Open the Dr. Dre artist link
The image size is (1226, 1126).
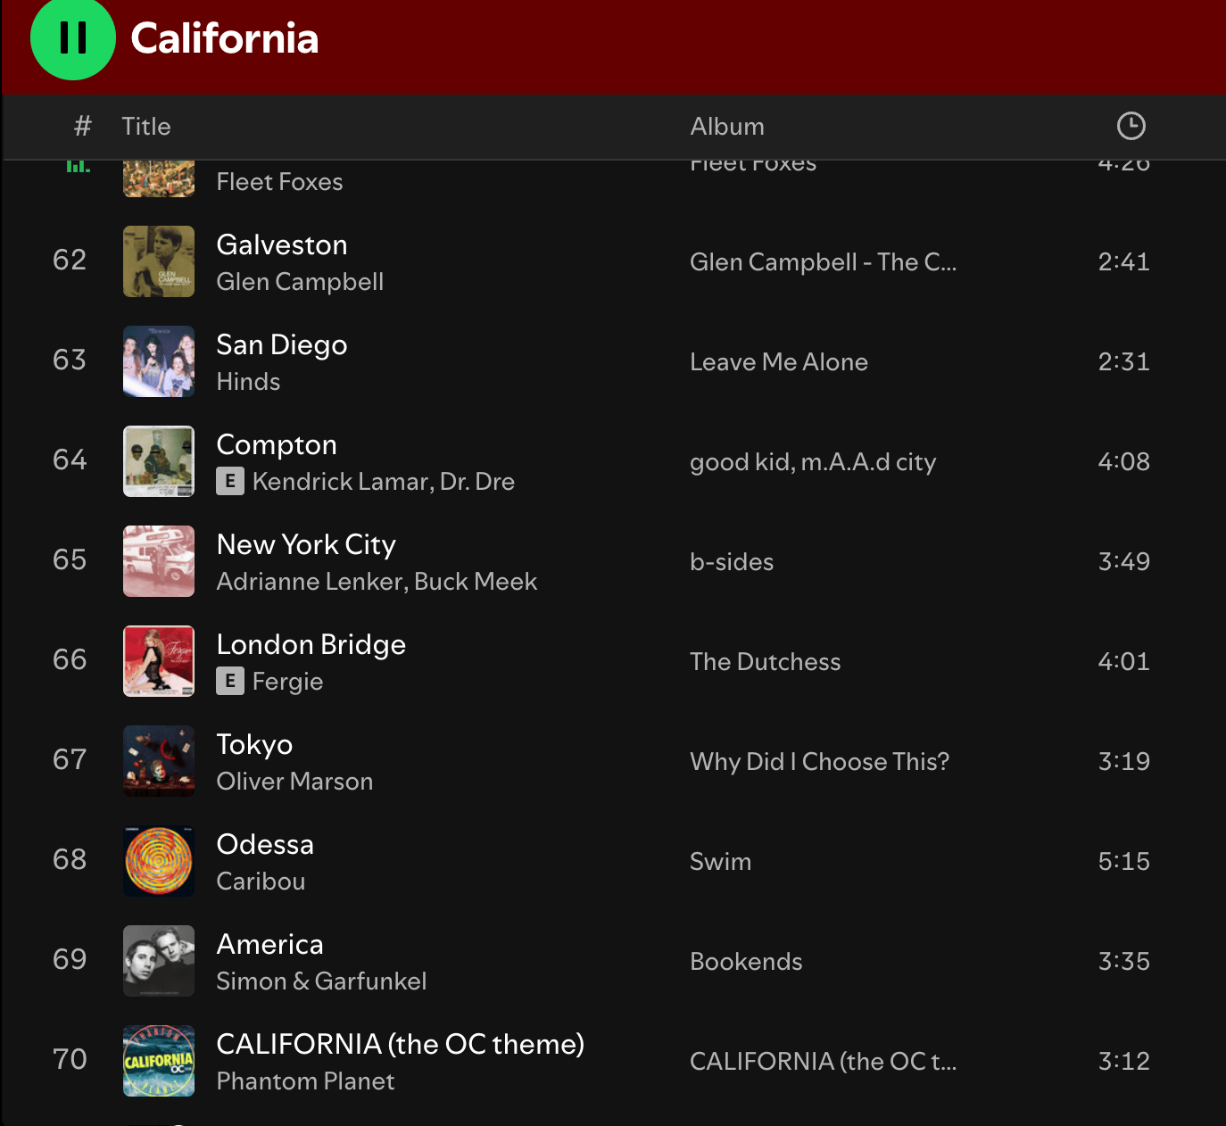click(477, 482)
